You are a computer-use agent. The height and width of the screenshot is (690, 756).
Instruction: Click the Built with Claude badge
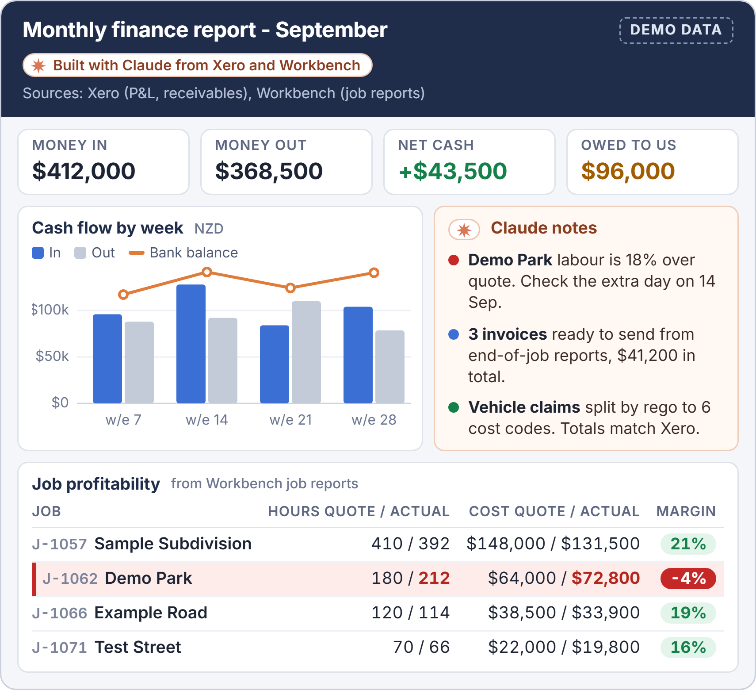[198, 65]
